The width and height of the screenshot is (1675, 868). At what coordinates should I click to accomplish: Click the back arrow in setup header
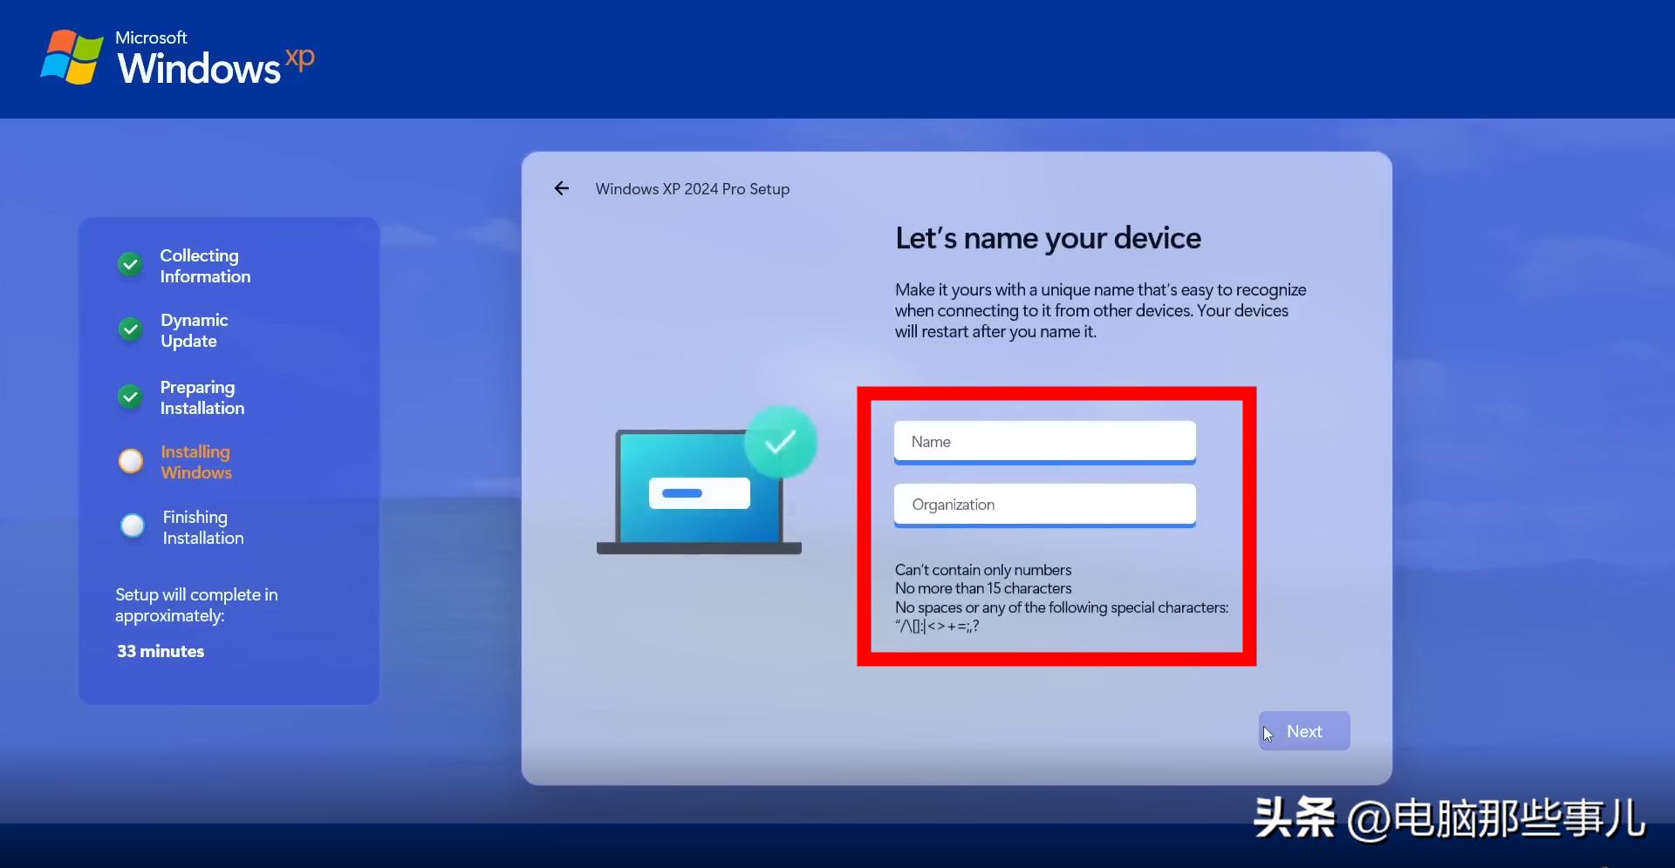561,188
